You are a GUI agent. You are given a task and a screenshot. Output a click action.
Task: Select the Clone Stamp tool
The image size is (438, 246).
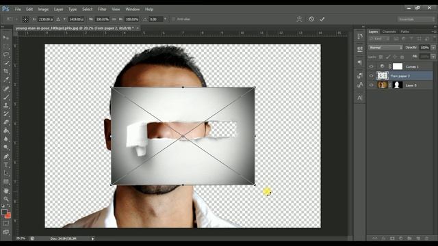point(6,105)
